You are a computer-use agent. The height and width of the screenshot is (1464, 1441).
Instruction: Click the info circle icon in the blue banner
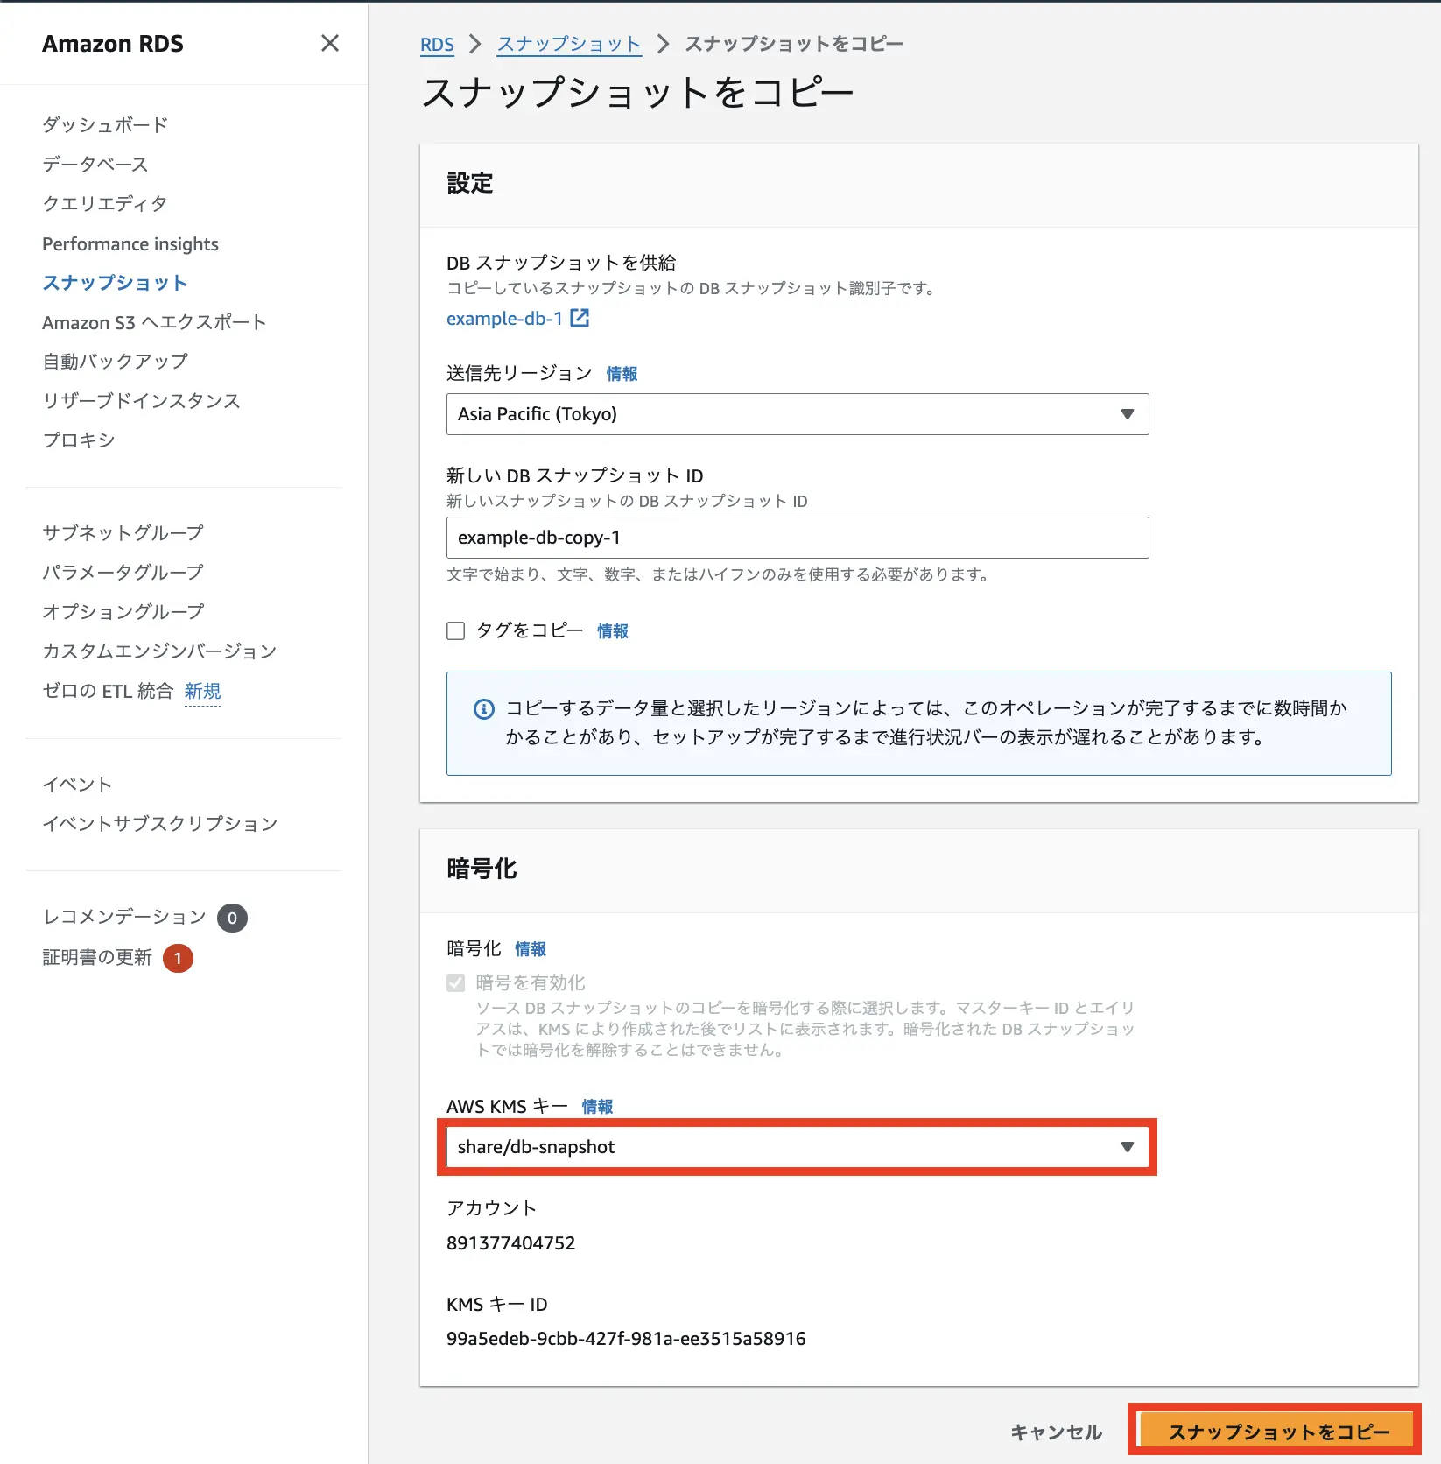point(484,709)
